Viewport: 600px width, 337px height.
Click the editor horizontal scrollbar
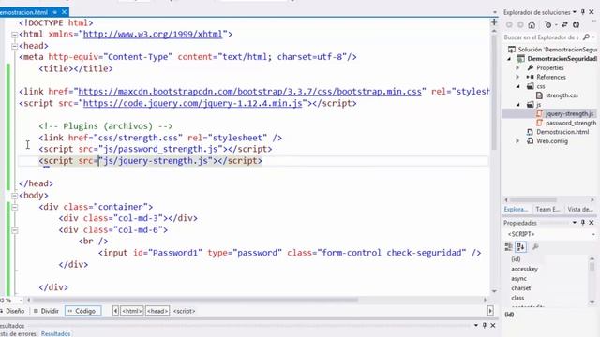click(x=195, y=300)
